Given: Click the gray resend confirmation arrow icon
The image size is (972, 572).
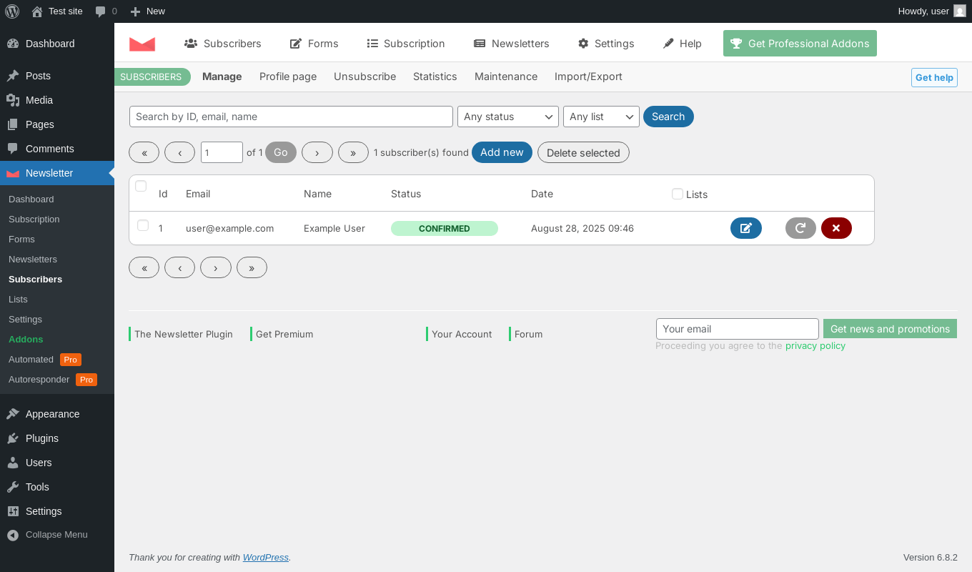Looking at the screenshot, I should [800, 228].
